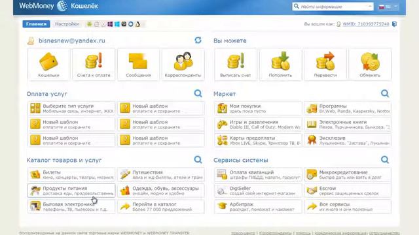The image size is (419, 235).
Task: Click the Оплата услуг section heading
Action: tap(46, 94)
